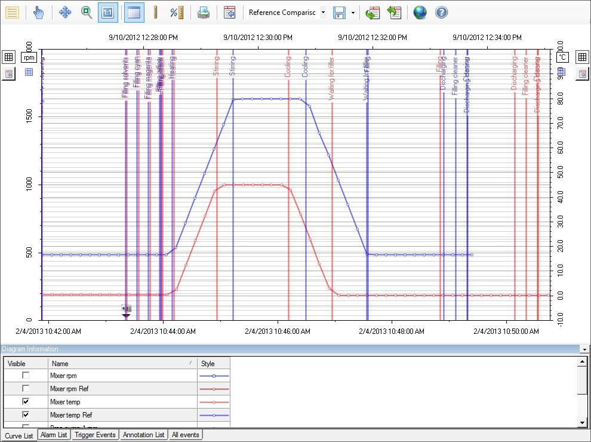
Task: Click the curve list scrollbar up arrow
Action: pos(582,362)
